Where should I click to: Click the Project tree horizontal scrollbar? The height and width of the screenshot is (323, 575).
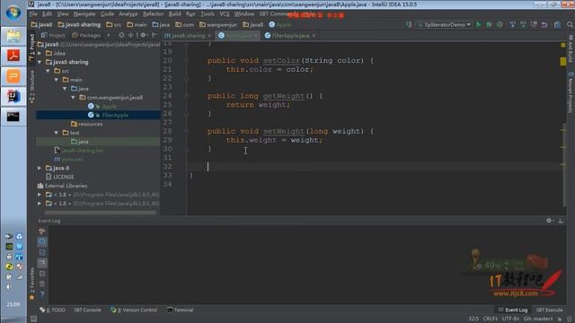click(x=100, y=212)
